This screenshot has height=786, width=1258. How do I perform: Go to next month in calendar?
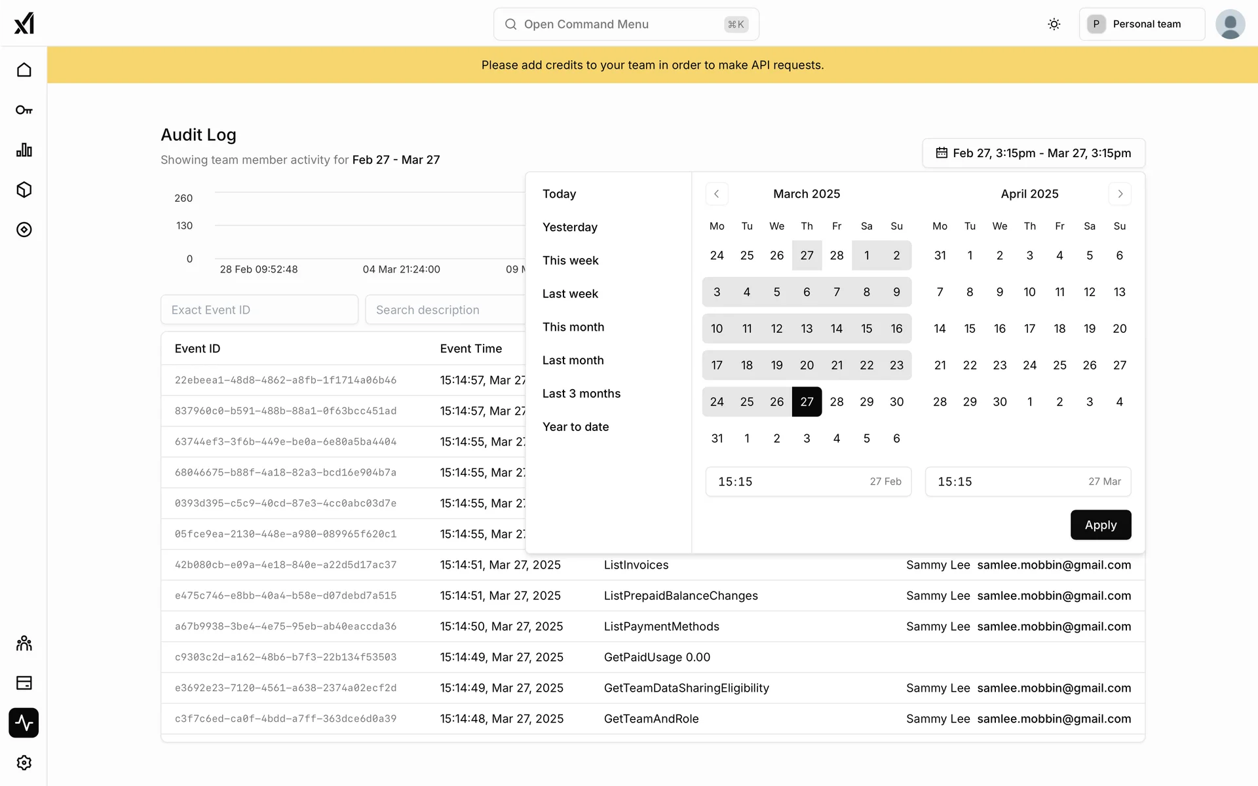(1120, 194)
